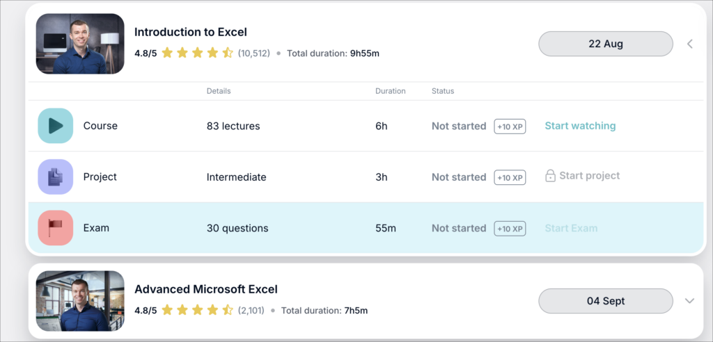Click the Start Exam link
Image resolution: width=713 pixels, height=342 pixels.
571,228
